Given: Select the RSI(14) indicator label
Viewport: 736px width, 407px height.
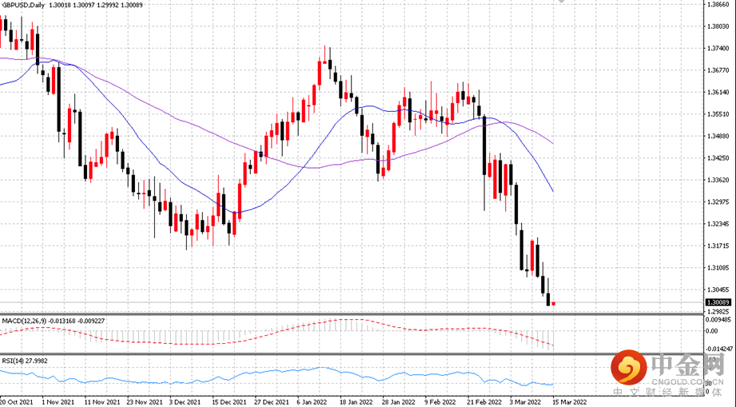Looking at the screenshot, I should [x=13, y=361].
